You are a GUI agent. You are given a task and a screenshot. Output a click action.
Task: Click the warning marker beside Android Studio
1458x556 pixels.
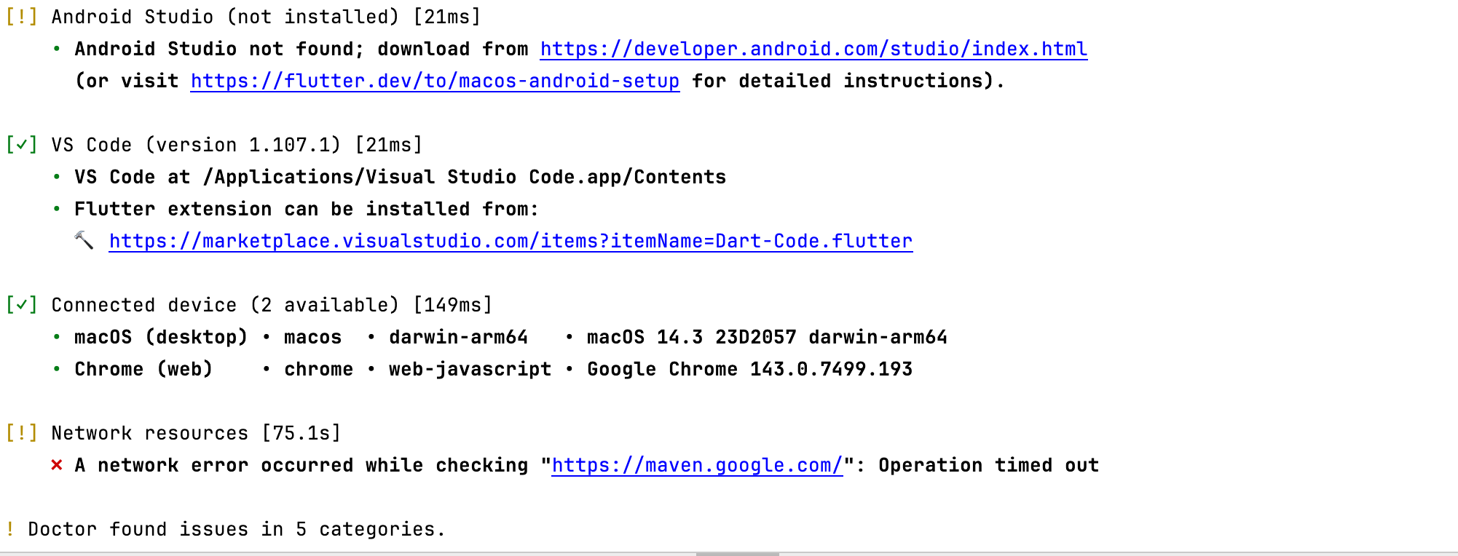[x=22, y=17]
